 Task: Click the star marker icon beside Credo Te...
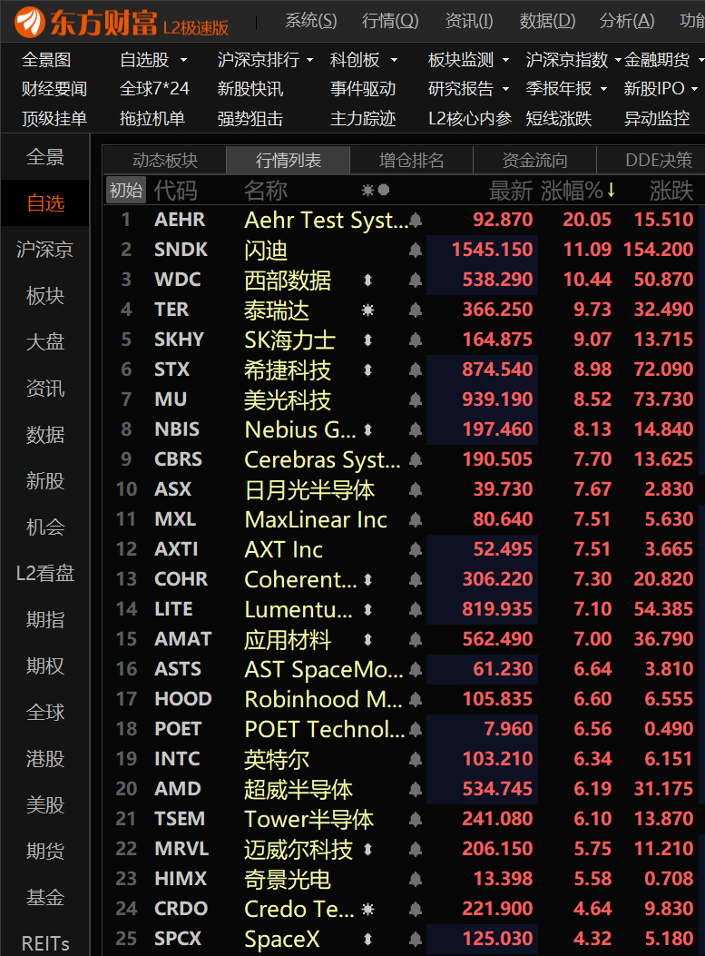tap(367, 909)
